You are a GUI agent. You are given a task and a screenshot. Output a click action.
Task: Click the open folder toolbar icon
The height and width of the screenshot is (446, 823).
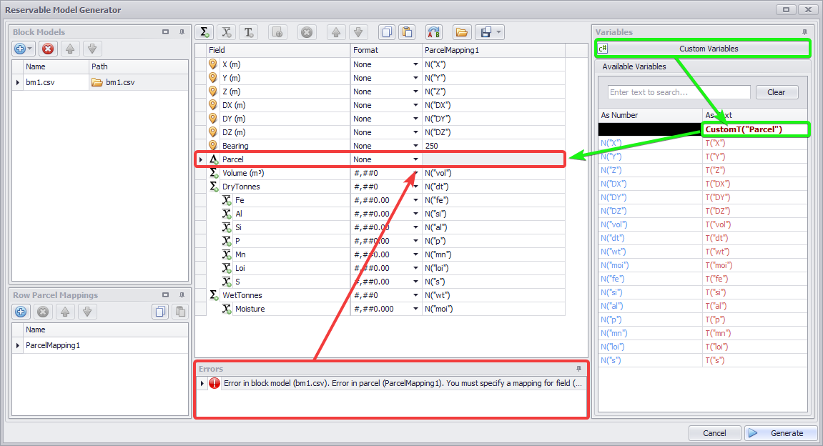(461, 32)
